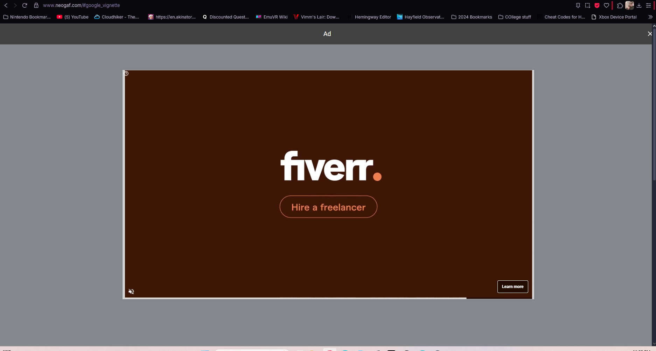Screen dimensions: 656x351
Task: Open the Vimm's Lair bookmark
Action: click(x=316, y=17)
